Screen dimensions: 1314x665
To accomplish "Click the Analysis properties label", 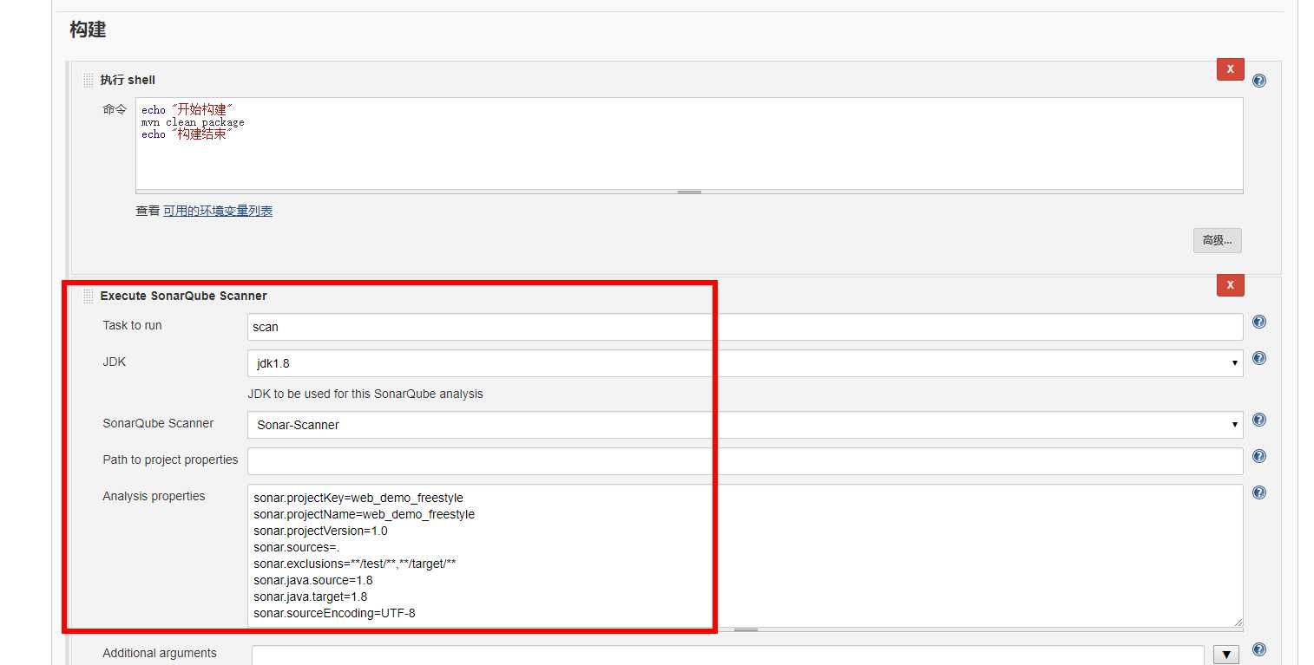I will click(154, 496).
